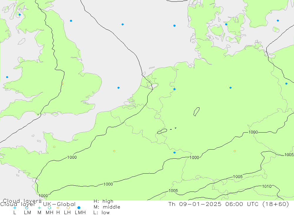Click the blue plus L legend symbol
Viewport: 294px width, 215px height.
click(15, 208)
